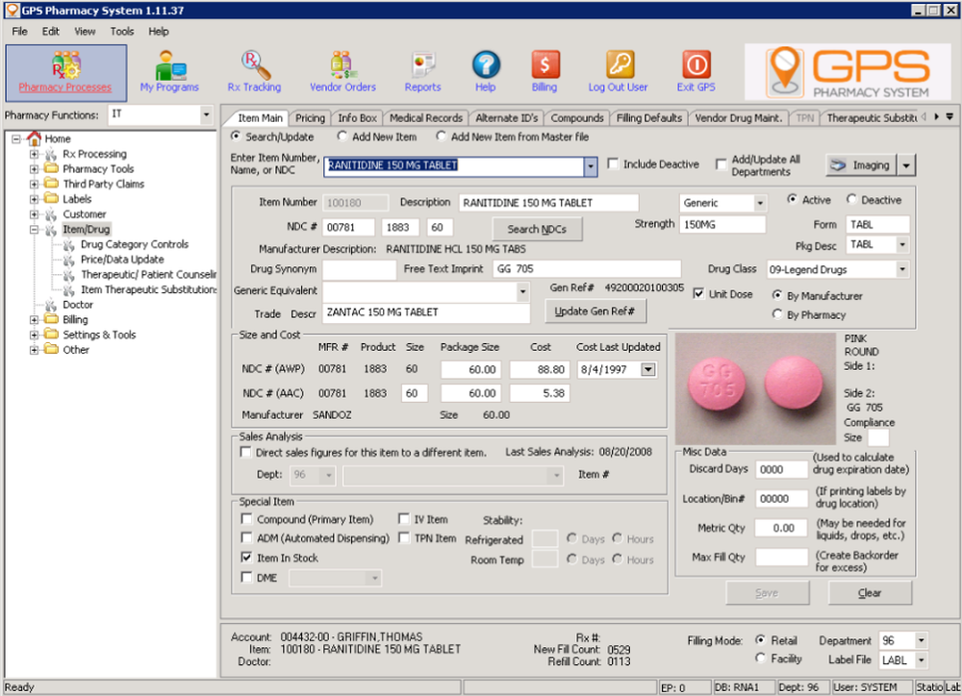Image resolution: width=962 pixels, height=696 pixels.
Task: Open the Billing dollar icon
Action: [544, 65]
